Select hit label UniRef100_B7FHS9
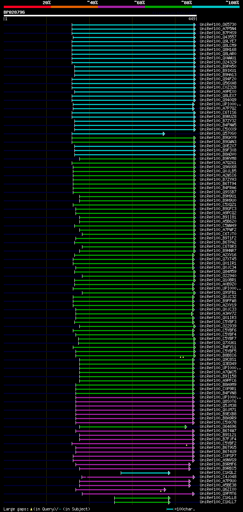This screenshot has height=512, width=243. pos(218,33)
